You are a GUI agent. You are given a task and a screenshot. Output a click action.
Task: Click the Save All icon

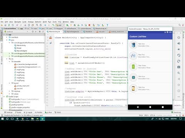click(x=5, y=25)
